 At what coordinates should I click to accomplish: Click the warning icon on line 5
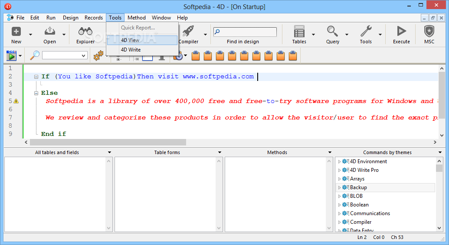click(x=16, y=101)
